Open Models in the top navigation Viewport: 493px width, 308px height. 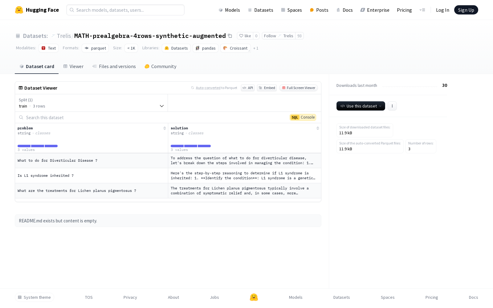click(x=229, y=10)
